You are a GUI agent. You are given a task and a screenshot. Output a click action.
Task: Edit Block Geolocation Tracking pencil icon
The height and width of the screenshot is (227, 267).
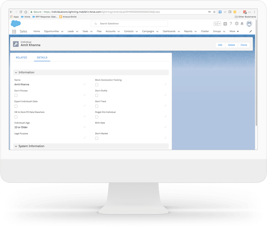click(165, 84)
